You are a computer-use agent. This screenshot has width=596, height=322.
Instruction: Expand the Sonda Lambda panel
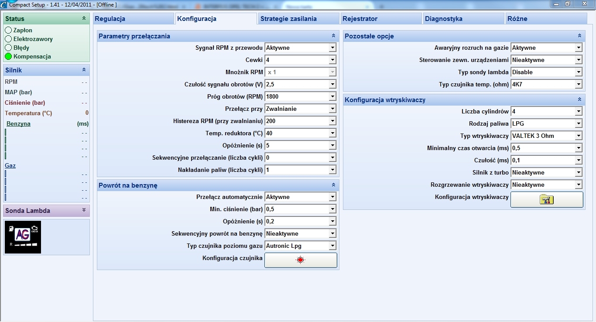click(x=84, y=210)
